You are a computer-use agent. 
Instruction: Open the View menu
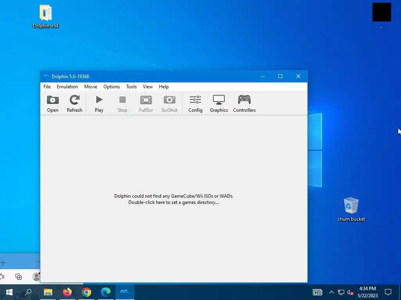tap(148, 87)
